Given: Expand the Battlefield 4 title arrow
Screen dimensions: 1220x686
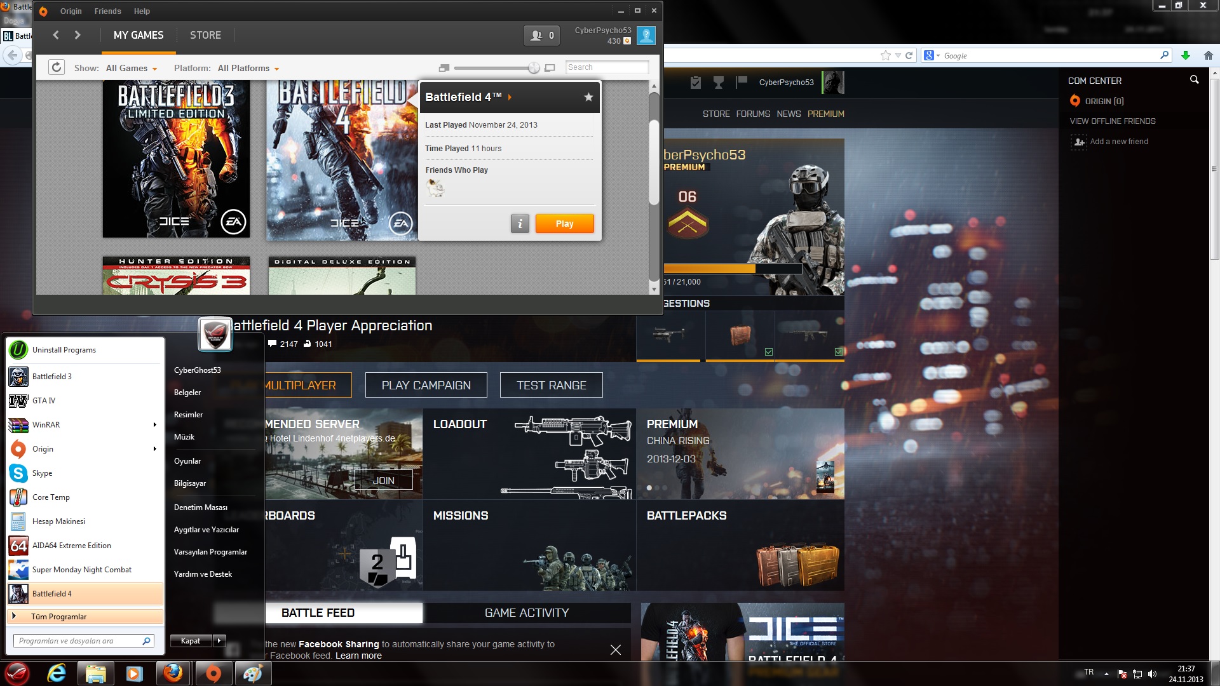Looking at the screenshot, I should [x=510, y=97].
